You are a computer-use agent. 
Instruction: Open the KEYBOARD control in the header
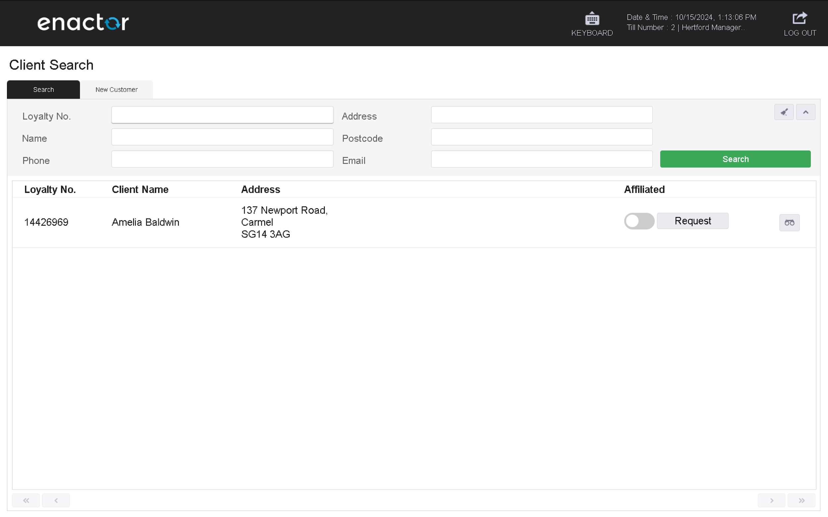coord(592,22)
